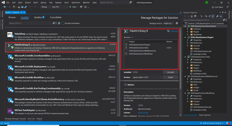The height and width of the screenshot is (126, 232).
Task: Click the Solution Explorer Properties wrench icon
Action: [x=217, y=16]
